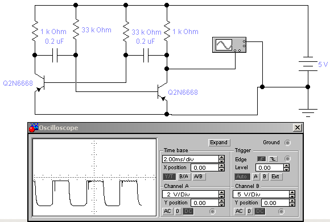Select the leftmost 1 k Ohm resistor
The height and width of the screenshot is (222, 330).
[35, 31]
